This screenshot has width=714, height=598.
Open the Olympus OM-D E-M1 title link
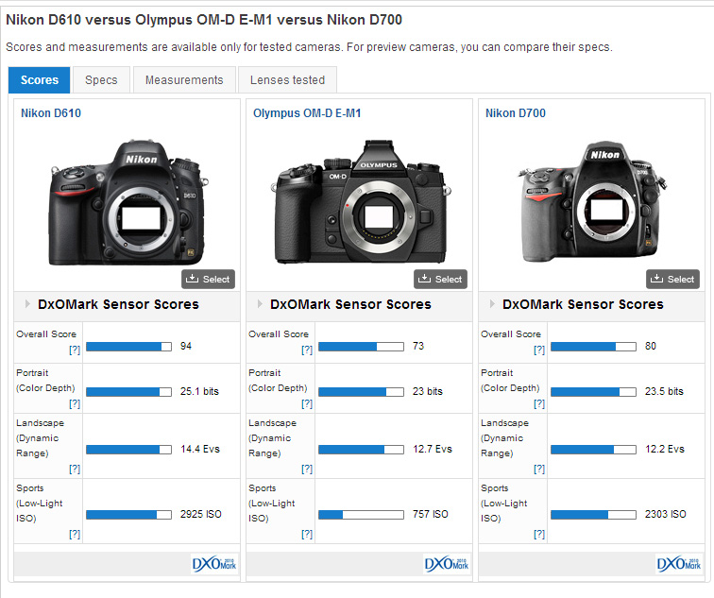click(x=307, y=113)
